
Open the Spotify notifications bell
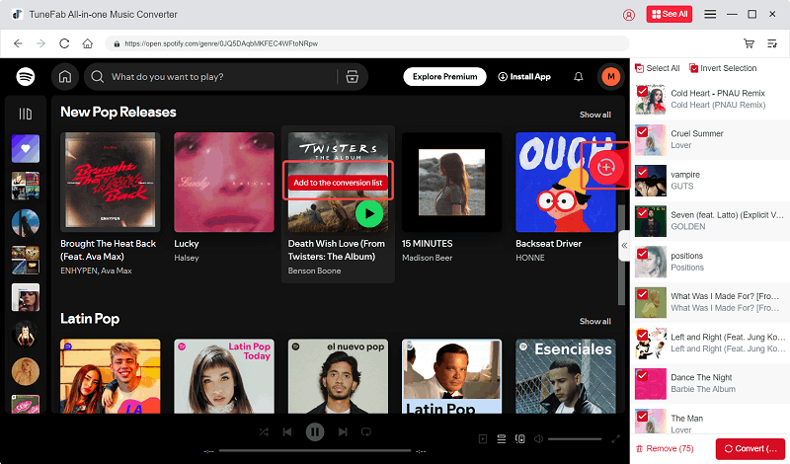pyautogui.click(x=579, y=76)
